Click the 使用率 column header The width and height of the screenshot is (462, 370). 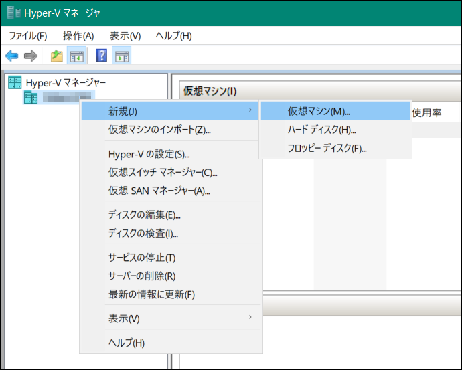tap(427, 112)
